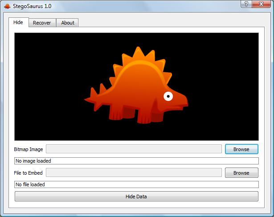Click the stegosaurus preview image
274x217 pixels.
pyautogui.click(x=136, y=86)
